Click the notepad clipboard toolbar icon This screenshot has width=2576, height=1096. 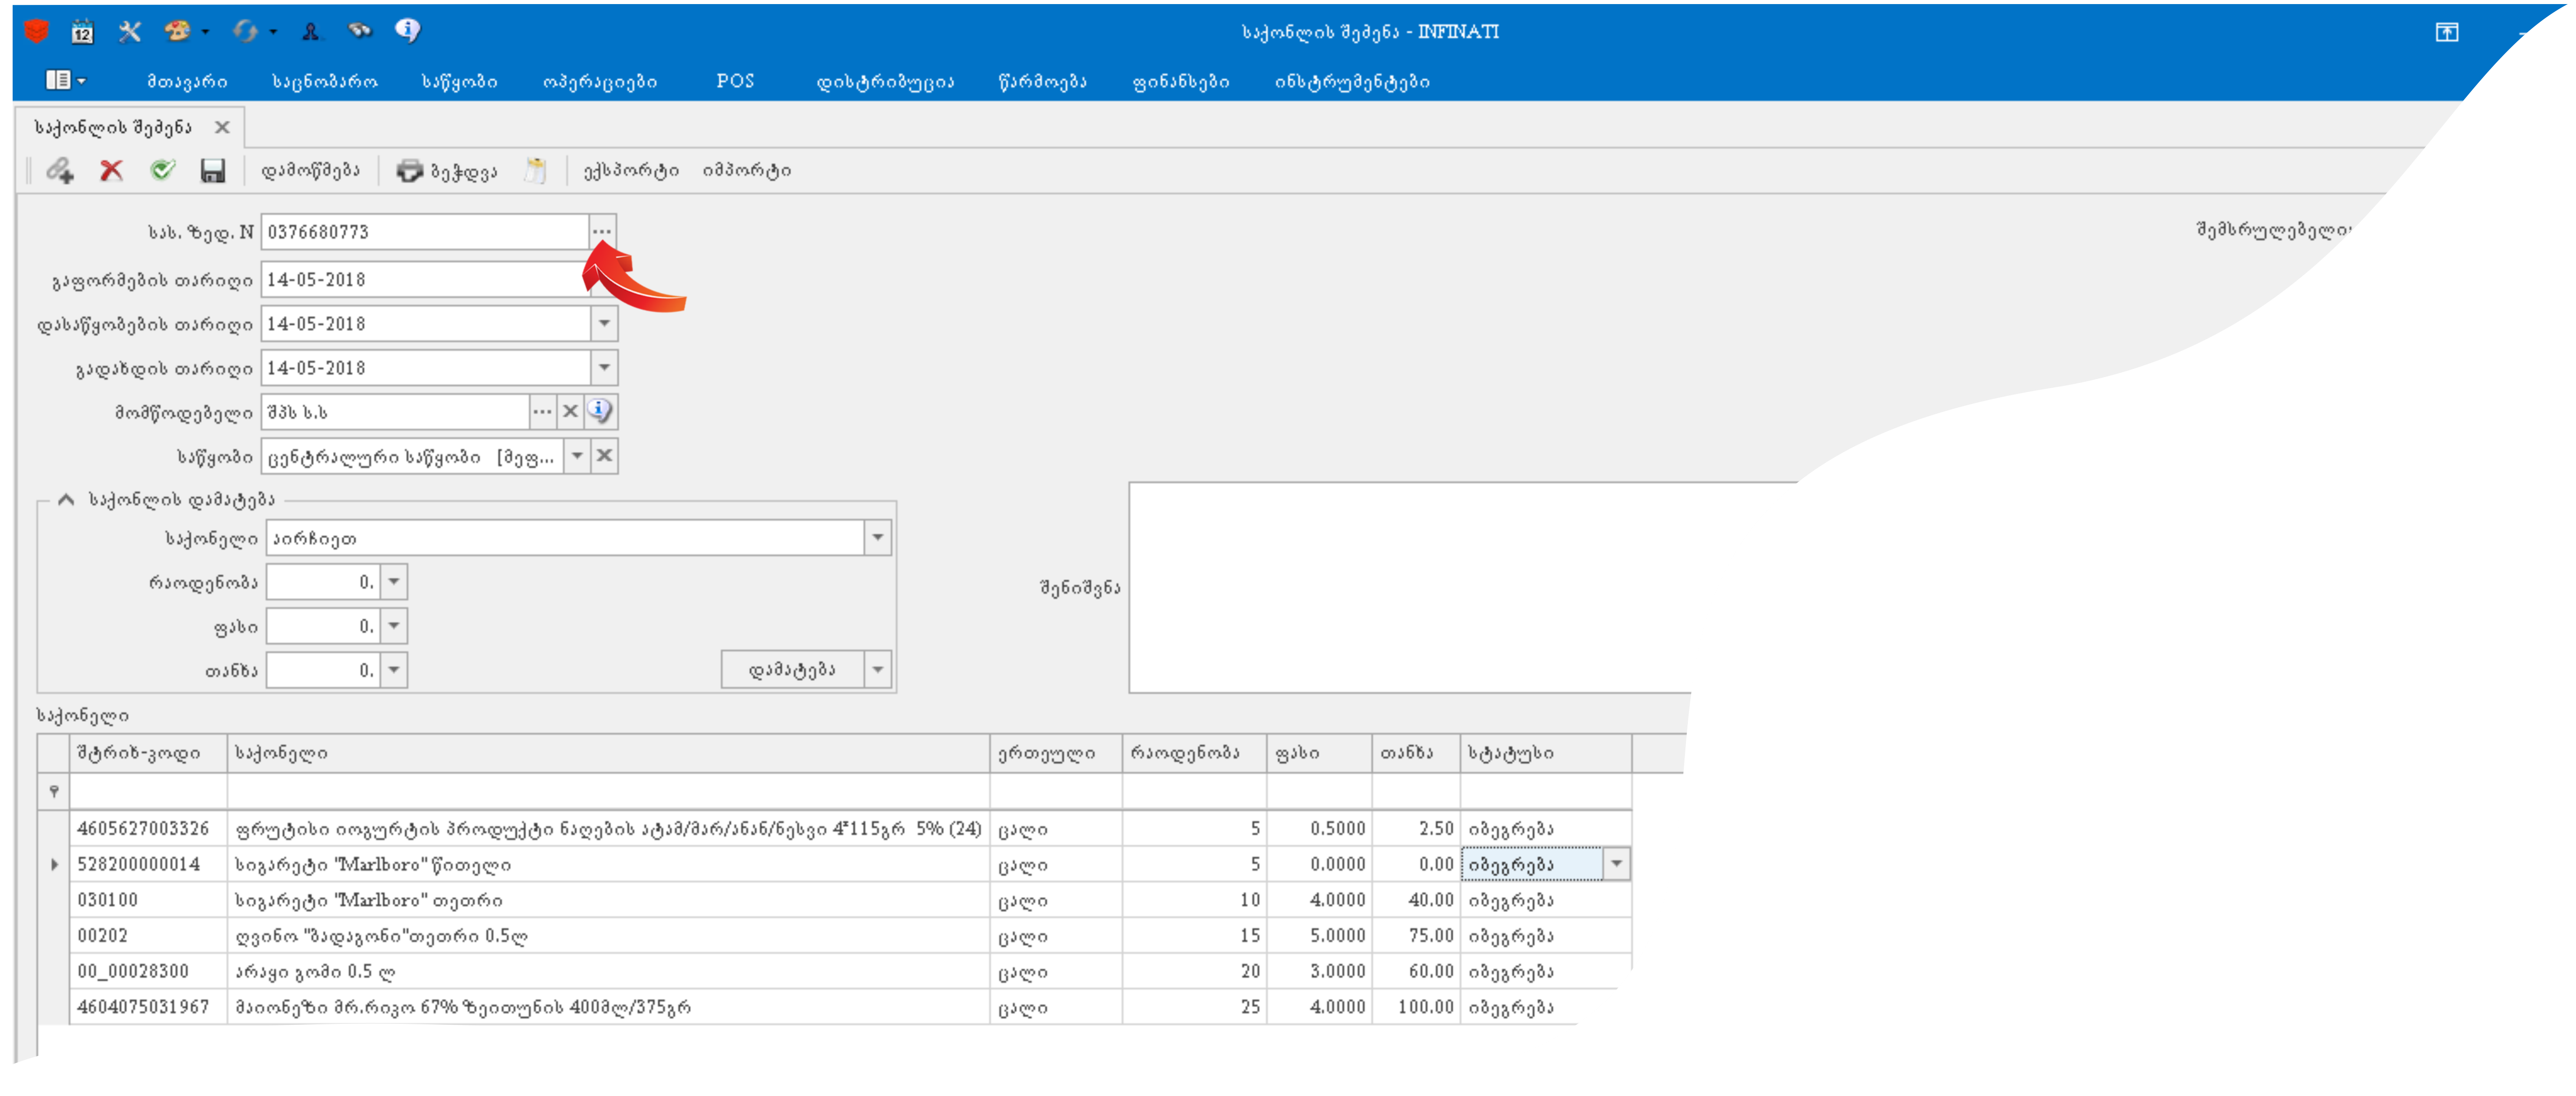coord(536,171)
